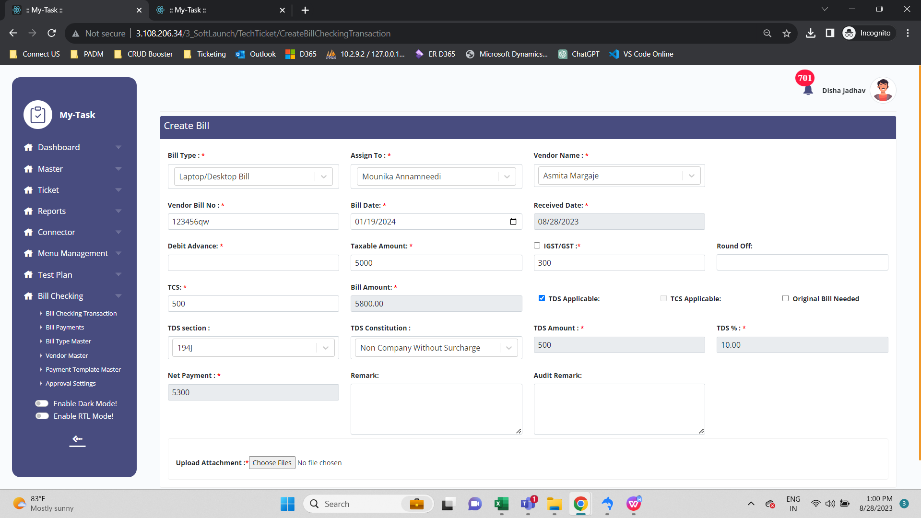Open Approval Settings submenu
Viewport: 921px width, 518px height.
[x=71, y=383]
